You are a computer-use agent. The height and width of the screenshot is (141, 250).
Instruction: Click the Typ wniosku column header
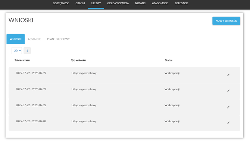[x=78, y=60]
